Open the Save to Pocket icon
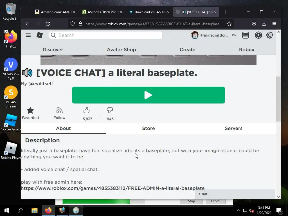This screenshot has width=288, height=216. tap(254, 24)
